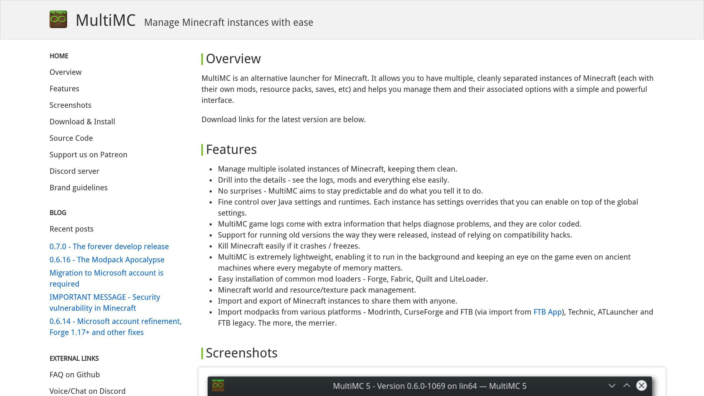Click the down chevron in screenshot titlebar
The height and width of the screenshot is (396, 704).
612,386
